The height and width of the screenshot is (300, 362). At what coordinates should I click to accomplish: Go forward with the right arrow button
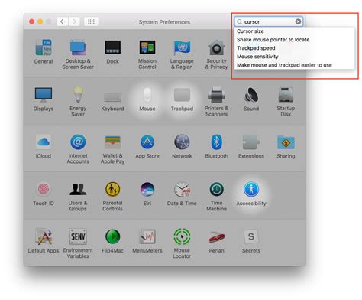pos(74,21)
